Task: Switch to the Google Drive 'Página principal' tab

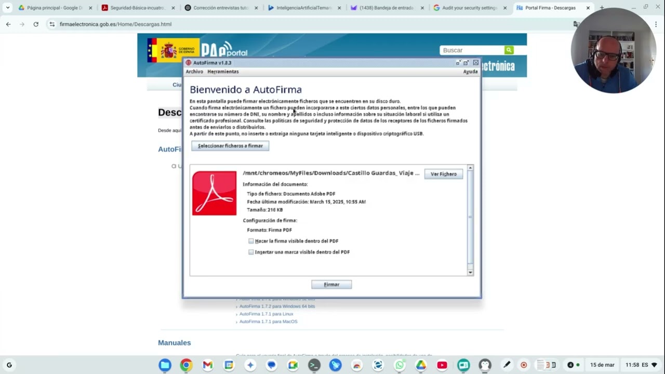Action: click(55, 8)
